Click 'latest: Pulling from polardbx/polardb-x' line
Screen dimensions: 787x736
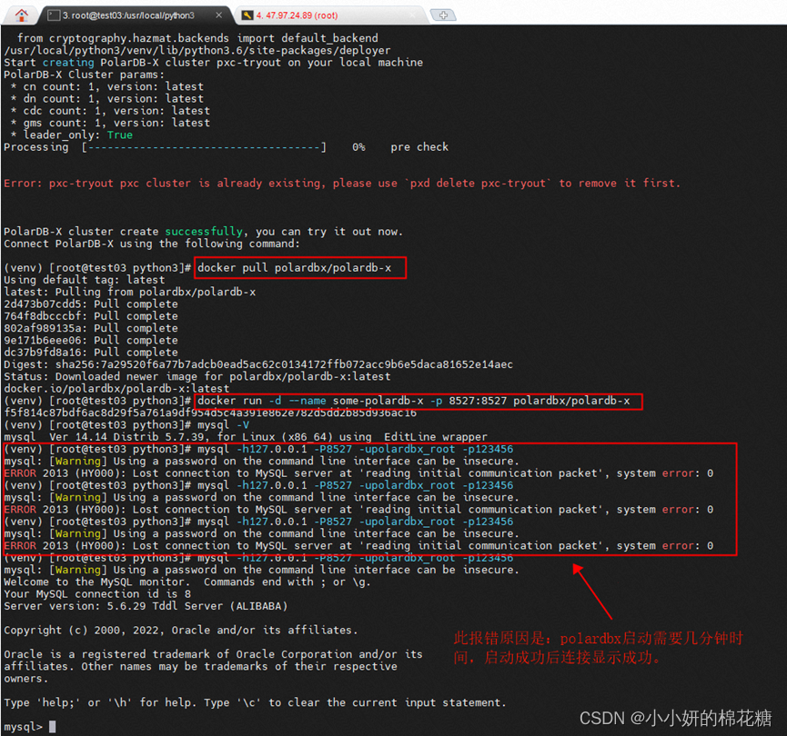click(x=129, y=292)
